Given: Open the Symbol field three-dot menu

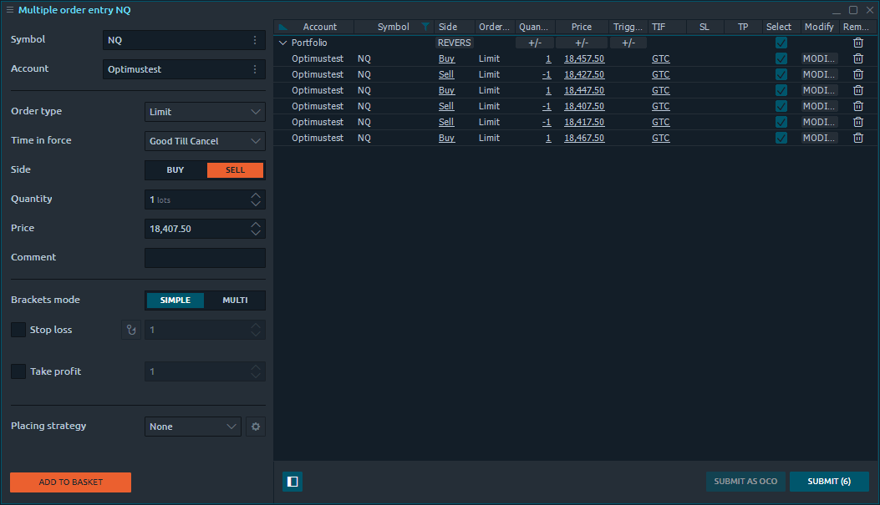Looking at the screenshot, I should (255, 40).
